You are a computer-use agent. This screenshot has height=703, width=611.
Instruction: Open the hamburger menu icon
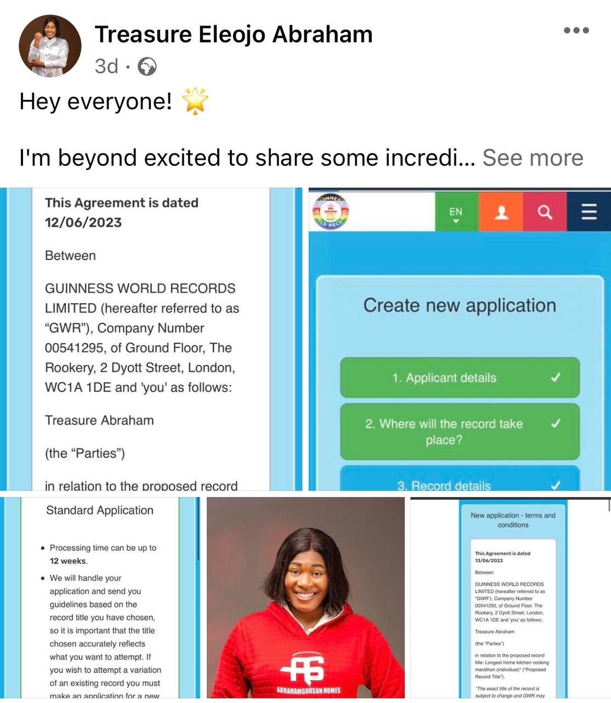[589, 212]
